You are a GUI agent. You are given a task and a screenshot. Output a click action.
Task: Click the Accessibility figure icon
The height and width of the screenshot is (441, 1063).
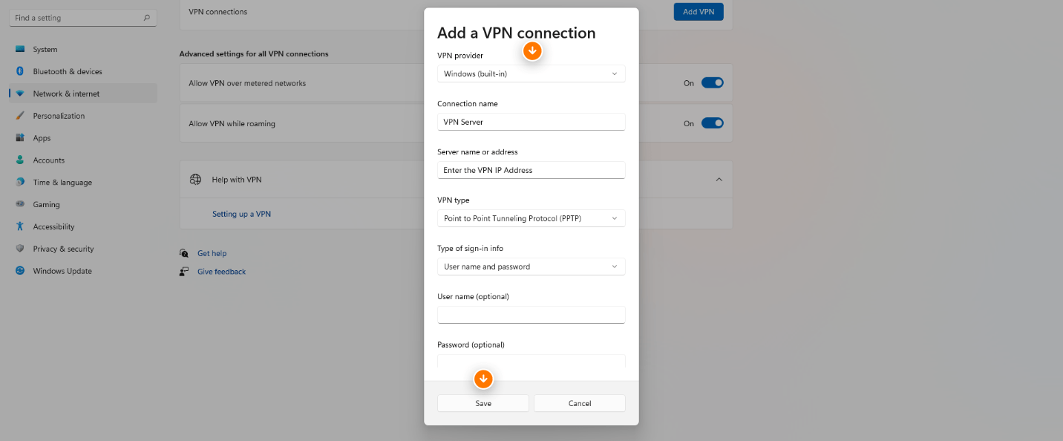(20, 226)
